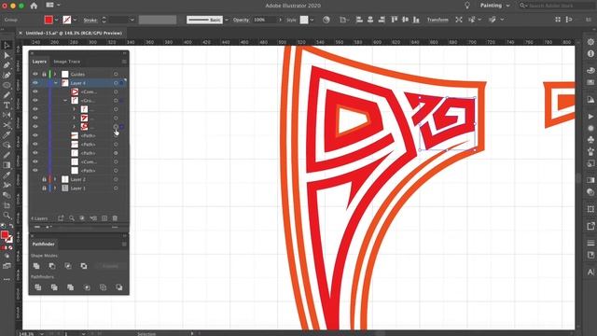
Task: Collapse the Layer 4 disclosure arrow
Action: tap(56, 83)
